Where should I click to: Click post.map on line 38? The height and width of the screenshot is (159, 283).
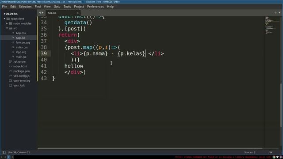point(80,47)
